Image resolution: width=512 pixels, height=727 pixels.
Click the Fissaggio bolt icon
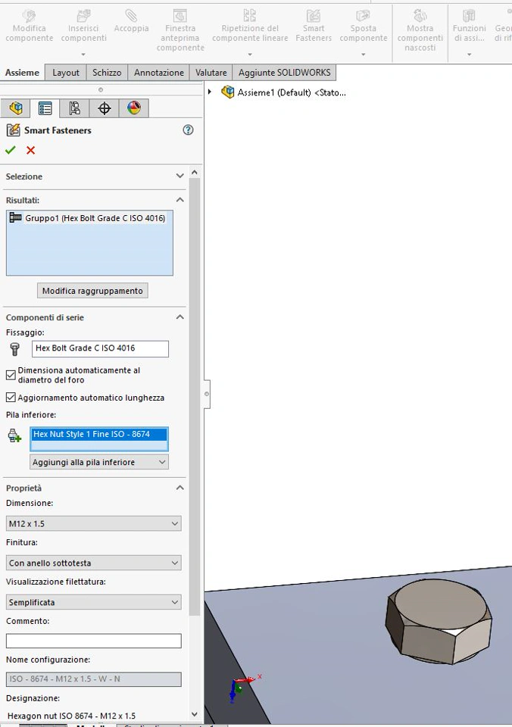coord(15,349)
